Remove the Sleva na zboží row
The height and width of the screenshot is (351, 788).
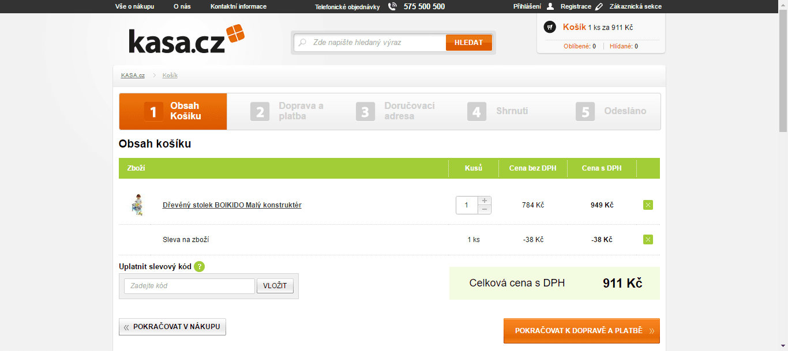(x=648, y=239)
